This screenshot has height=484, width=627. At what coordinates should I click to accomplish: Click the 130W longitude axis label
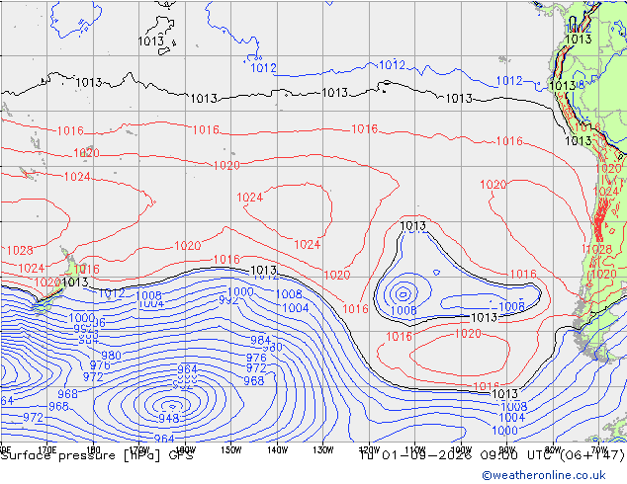pyautogui.click(x=323, y=450)
